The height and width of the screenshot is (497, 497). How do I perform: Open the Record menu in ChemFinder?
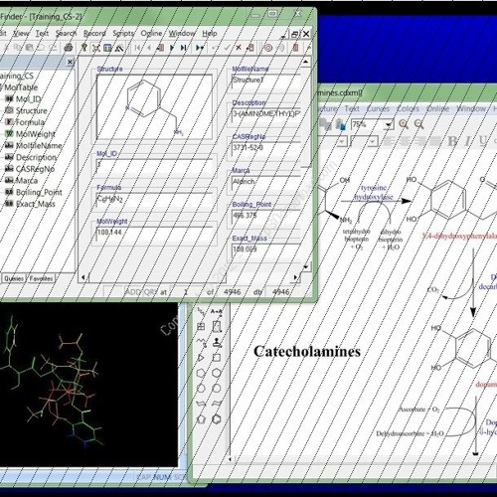point(94,34)
